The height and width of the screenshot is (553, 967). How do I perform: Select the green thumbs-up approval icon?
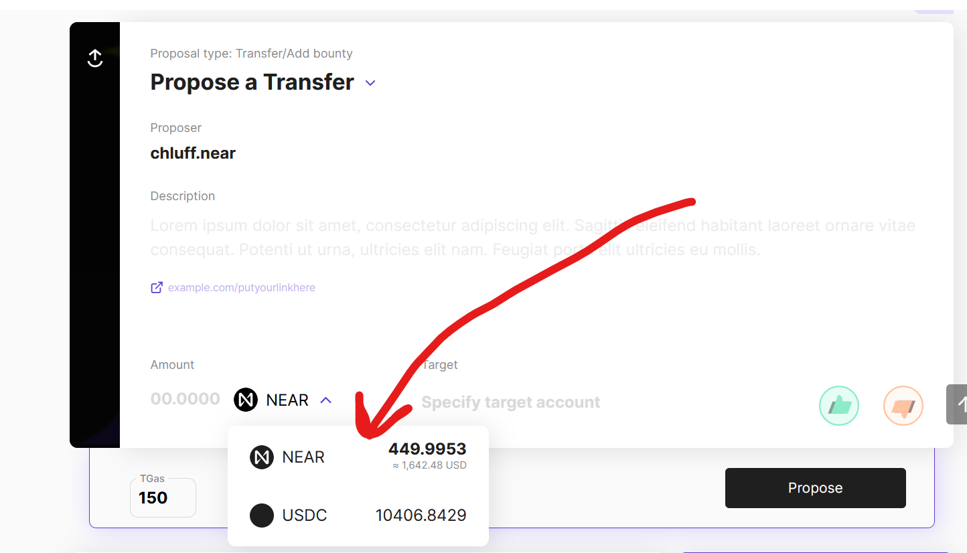pos(838,405)
